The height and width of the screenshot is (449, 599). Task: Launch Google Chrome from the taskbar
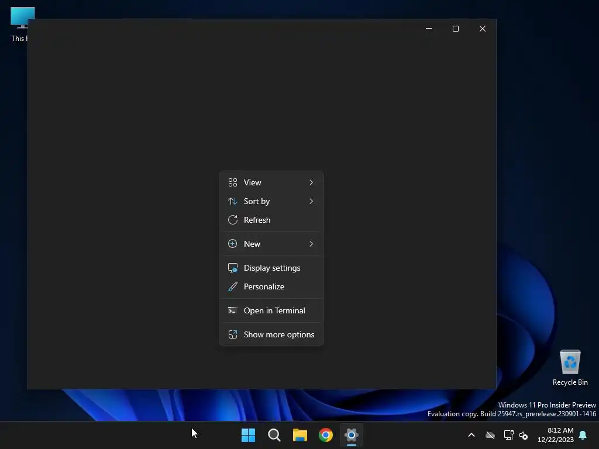pos(326,435)
